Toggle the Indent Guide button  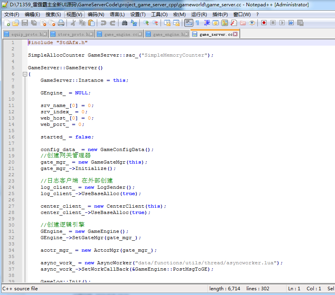click(x=207, y=23)
